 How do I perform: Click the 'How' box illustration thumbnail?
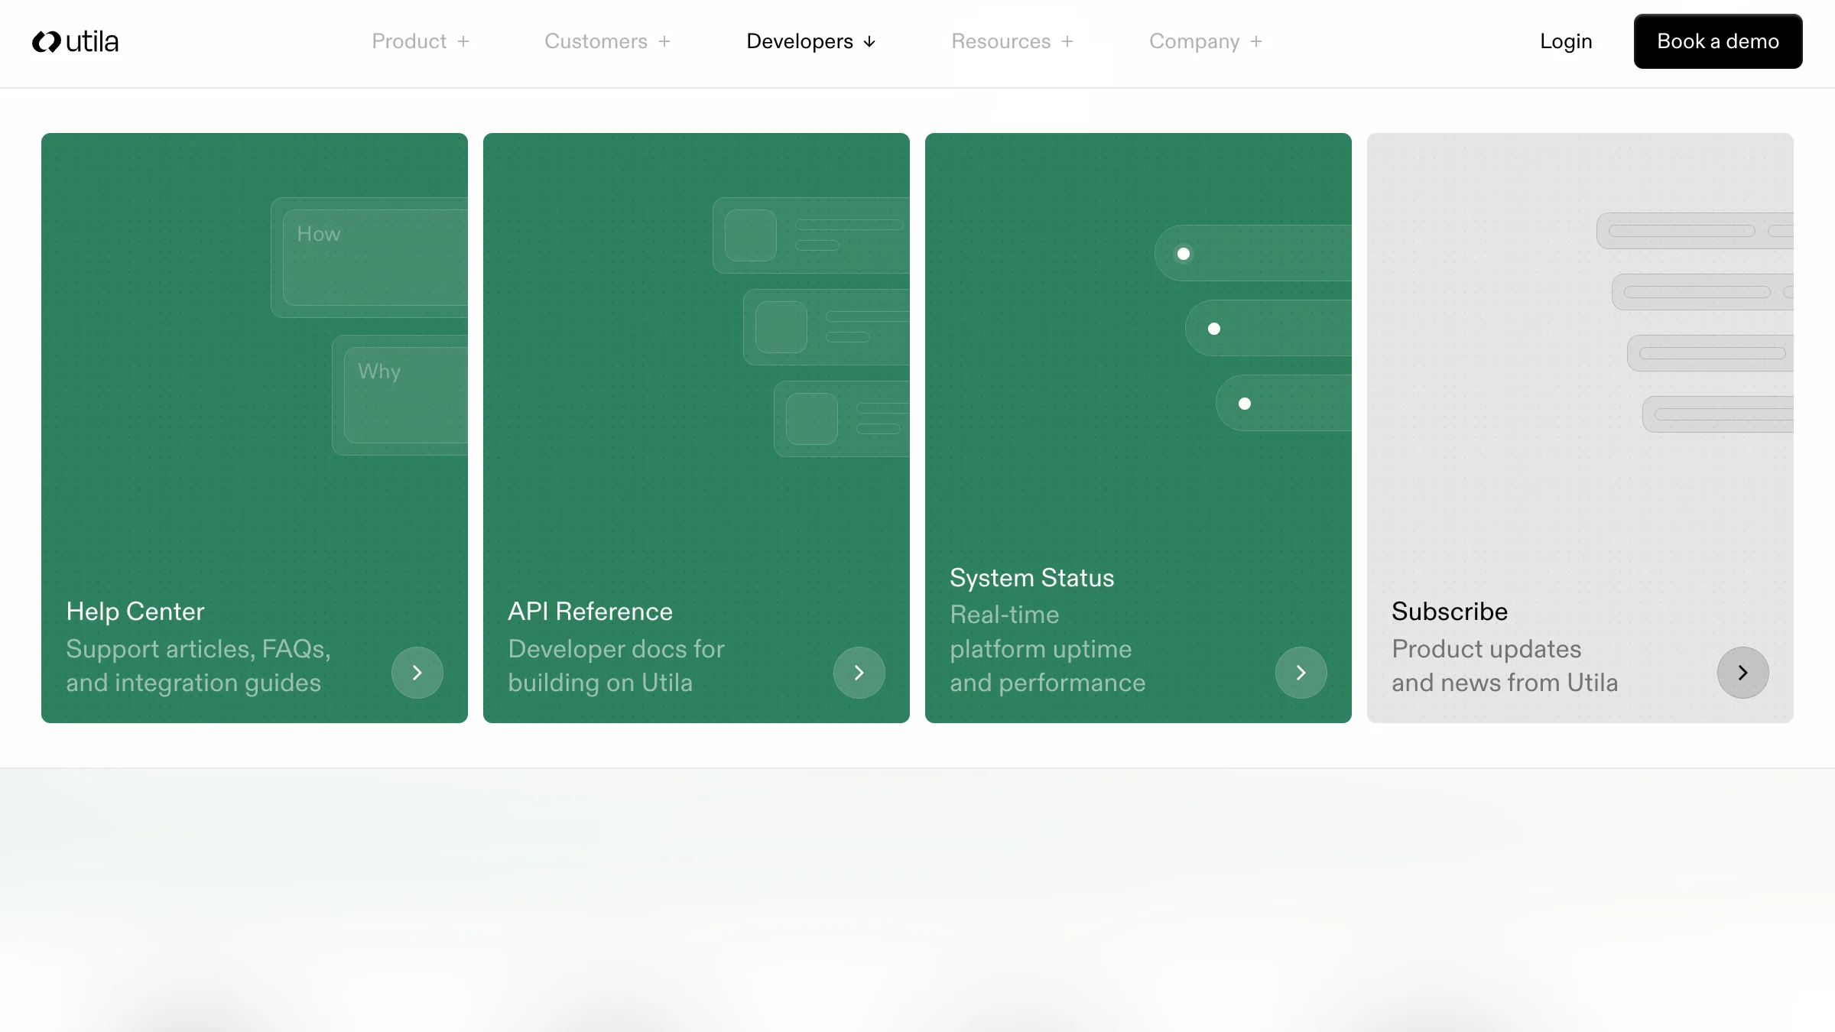point(375,257)
